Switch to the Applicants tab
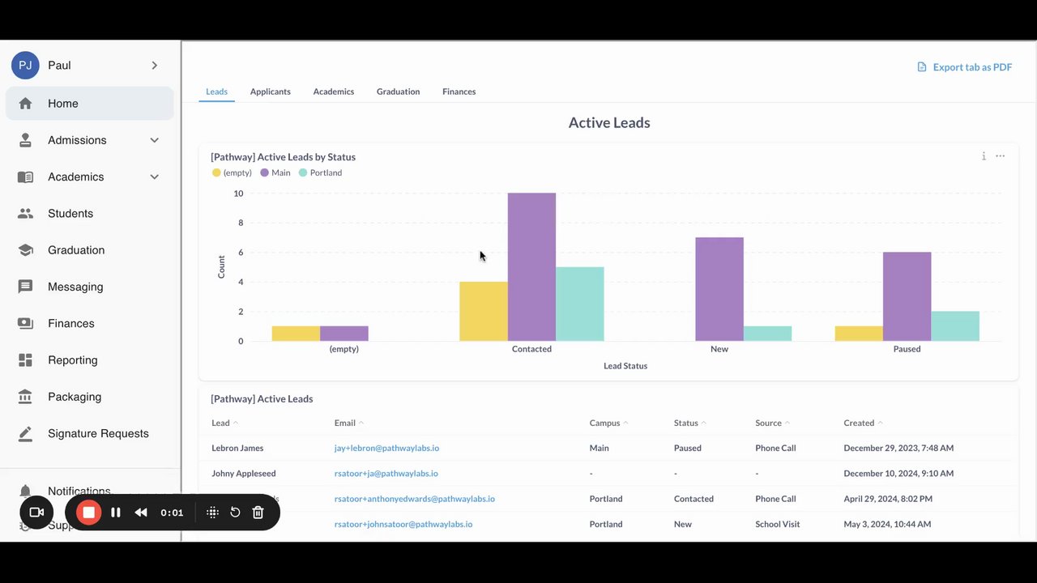Screen dimensions: 1037x583 (271, 91)
